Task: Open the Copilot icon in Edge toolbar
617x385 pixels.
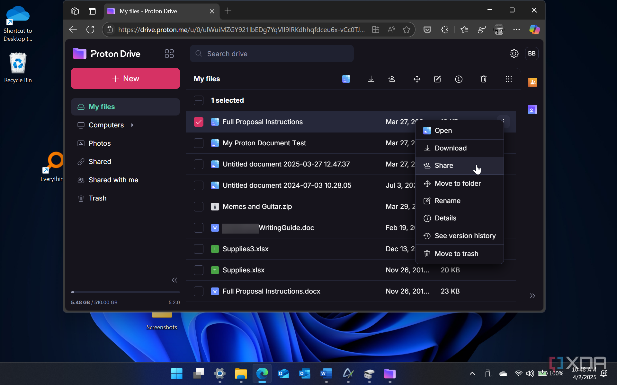Action: [x=534, y=30]
